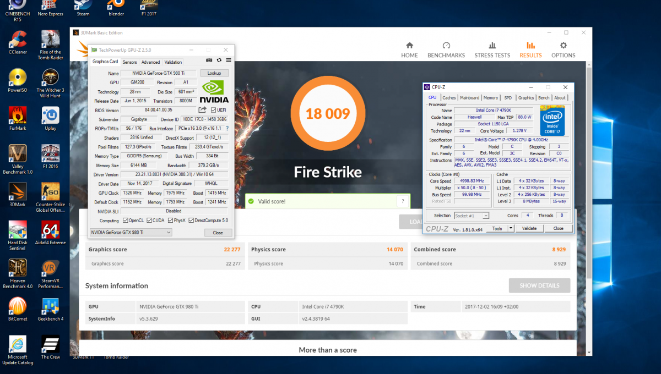661x374 pixels.
Task: Switch to the Advanced tab in GPU-Z
Action: point(150,62)
